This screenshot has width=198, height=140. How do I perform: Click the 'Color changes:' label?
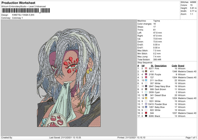(145, 24)
